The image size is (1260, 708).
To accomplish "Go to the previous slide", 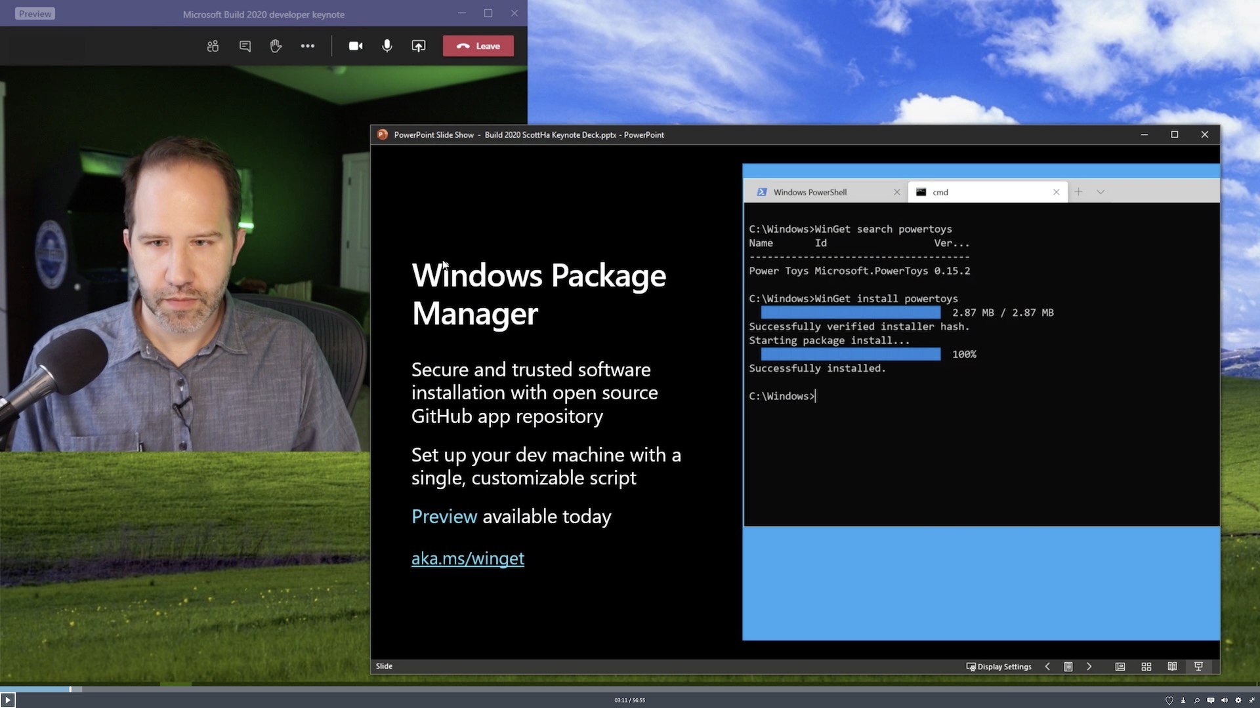I will click(1047, 666).
